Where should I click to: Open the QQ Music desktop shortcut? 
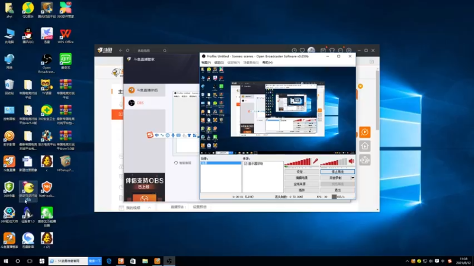(28, 9)
